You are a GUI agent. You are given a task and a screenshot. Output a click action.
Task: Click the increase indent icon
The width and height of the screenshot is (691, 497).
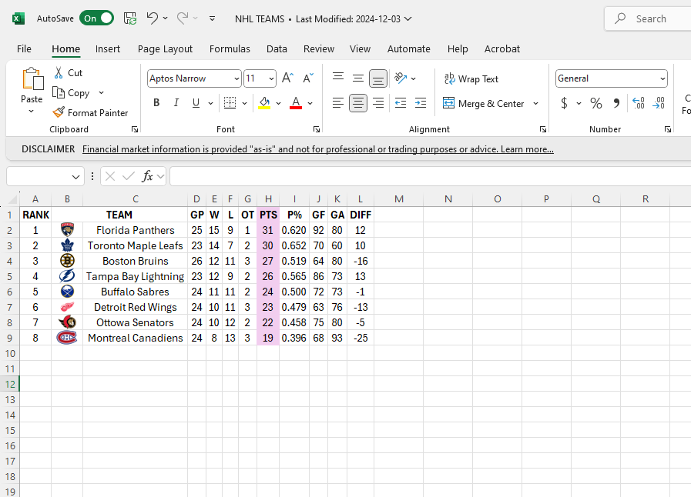coord(420,103)
